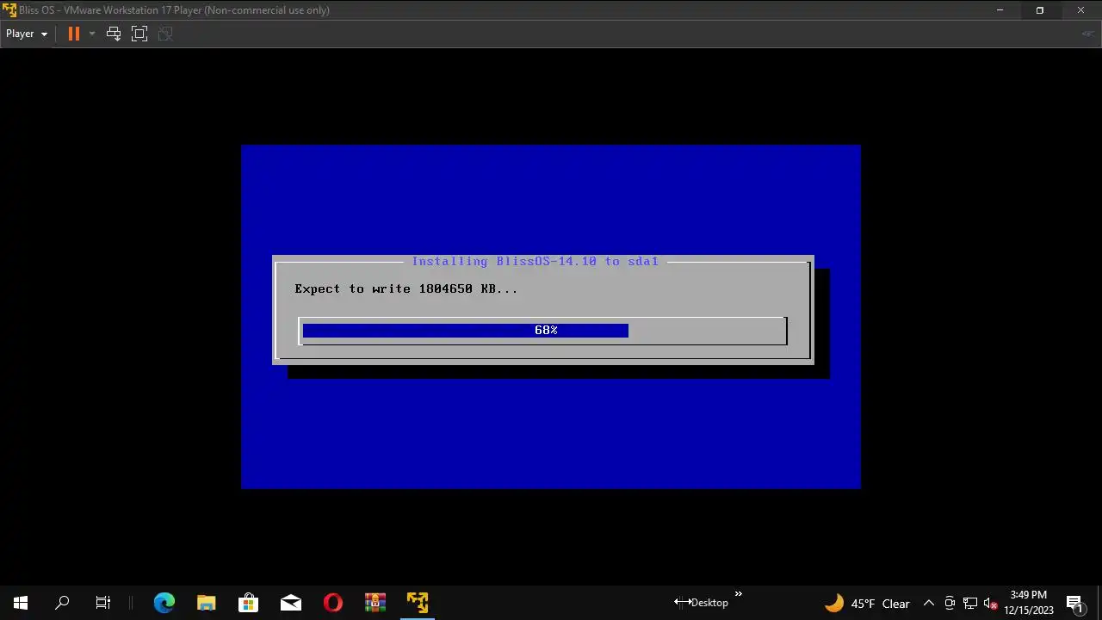Open the weather widget showing 45°F Clear
1102x620 pixels.
coord(867,603)
